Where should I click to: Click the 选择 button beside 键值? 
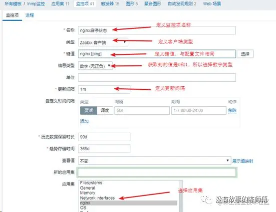point(245,54)
